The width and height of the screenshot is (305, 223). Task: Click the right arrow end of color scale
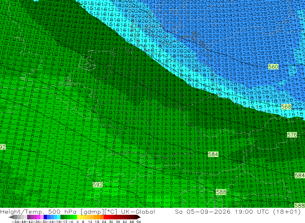(139, 217)
